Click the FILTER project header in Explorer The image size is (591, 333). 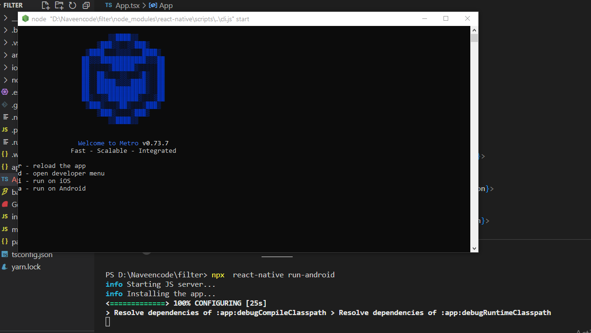pyautogui.click(x=13, y=5)
